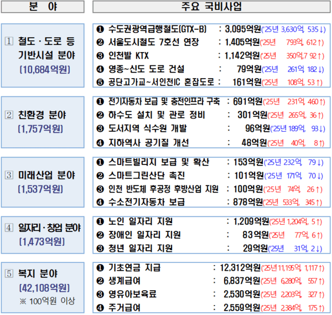The image size is (332, 315).
Task: Click the ❹ bullet before 수소전기자동차 보급
Action: [x=100, y=203]
